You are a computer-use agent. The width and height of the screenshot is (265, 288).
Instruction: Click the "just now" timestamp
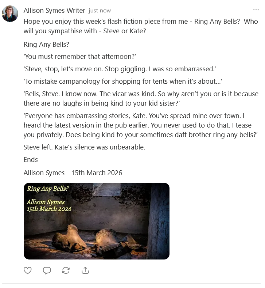pyautogui.click(x=100, y=11)
